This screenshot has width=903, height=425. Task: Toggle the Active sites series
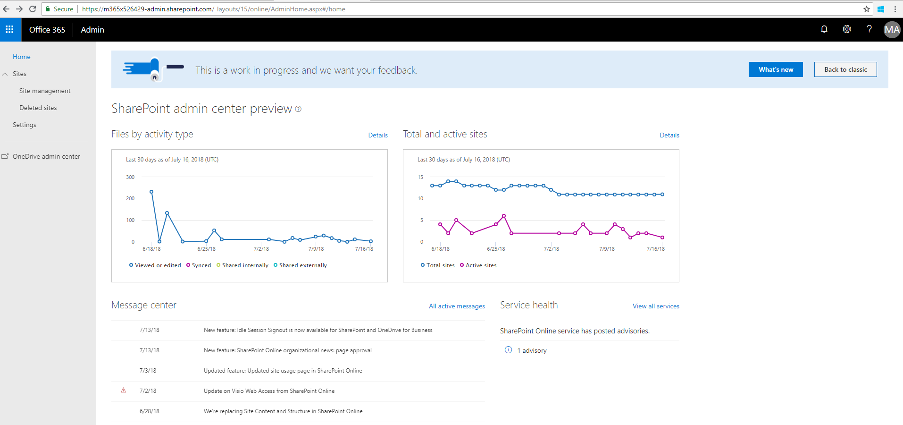(478, 265)
